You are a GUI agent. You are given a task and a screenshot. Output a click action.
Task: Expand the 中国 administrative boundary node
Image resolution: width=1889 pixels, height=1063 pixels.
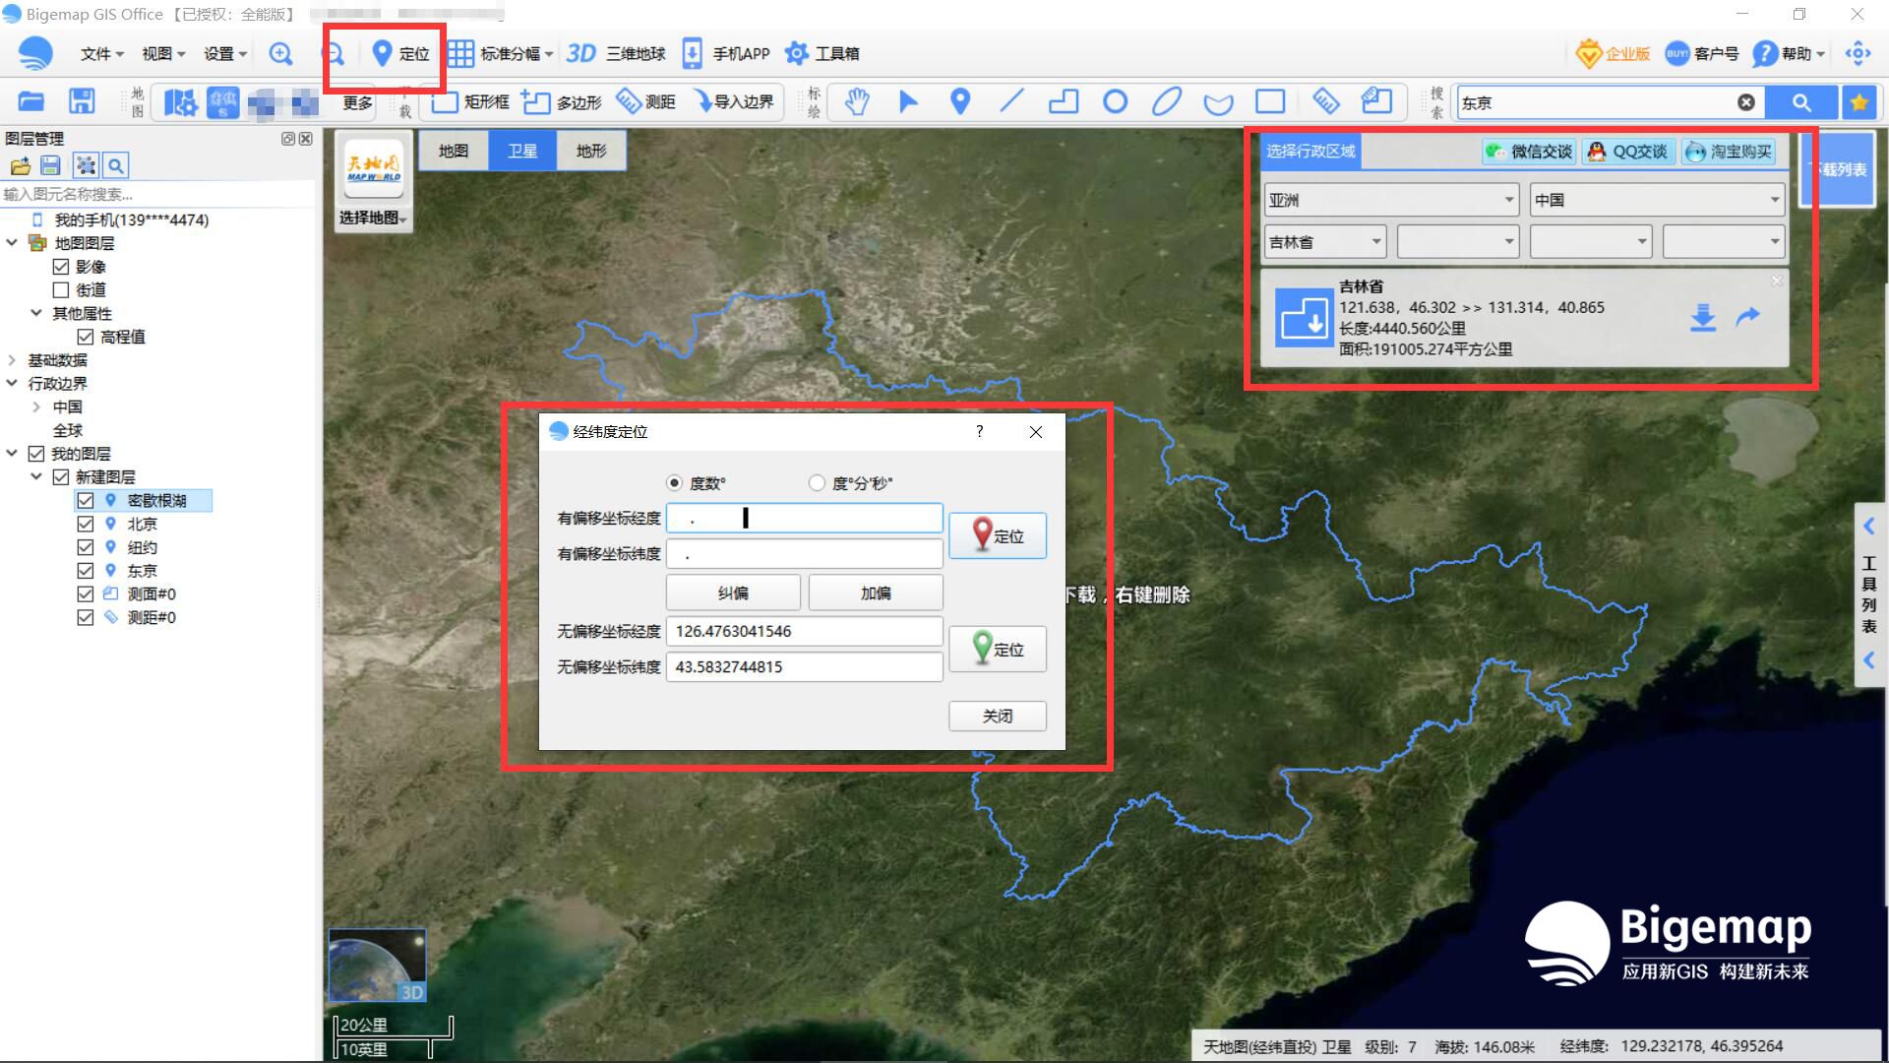pyautogui.click(x=36, y=406)
